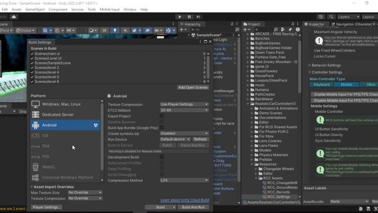Uncheck Scenes/SampleScene in build list
This screenshot has width=378, height=213.
tap(32, 63)
